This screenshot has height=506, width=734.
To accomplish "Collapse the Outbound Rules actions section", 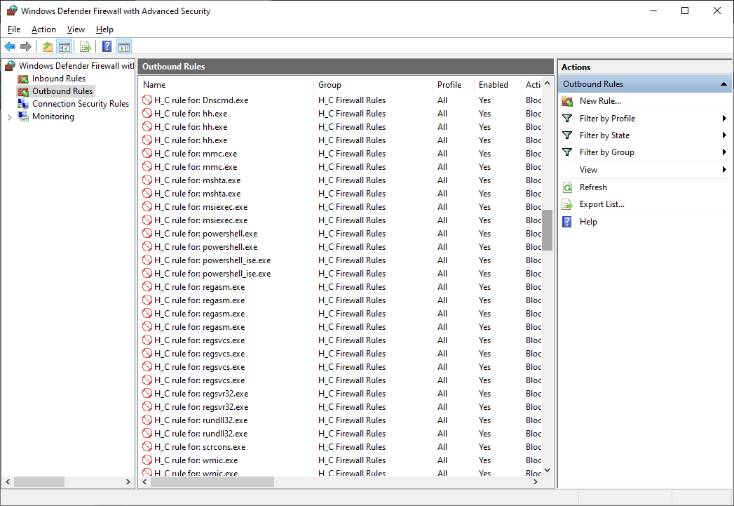I will pos(723,84).
